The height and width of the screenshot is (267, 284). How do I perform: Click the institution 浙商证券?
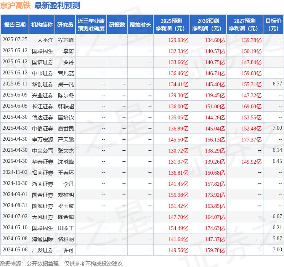[x=43, y=184]
